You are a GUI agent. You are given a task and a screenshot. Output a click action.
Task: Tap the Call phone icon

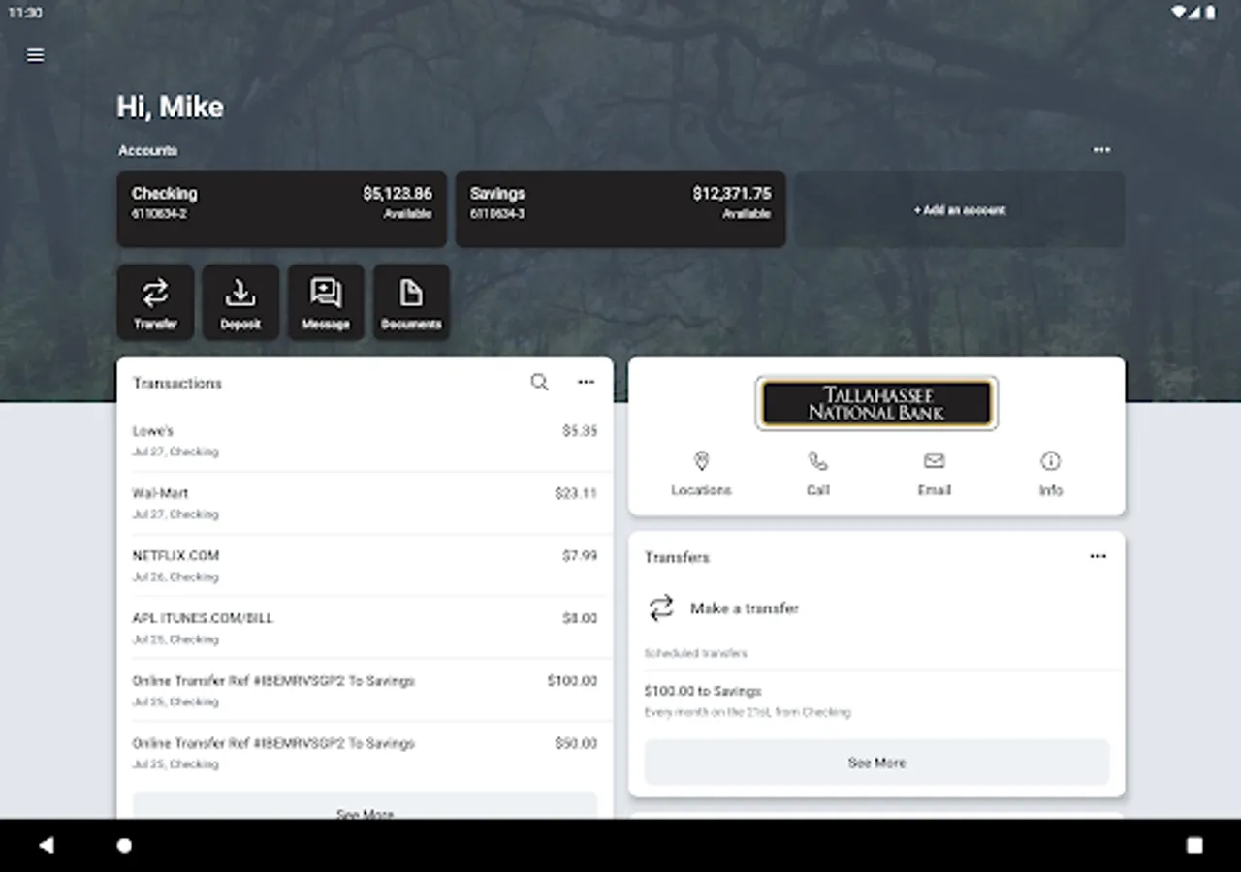click(818, 461)
